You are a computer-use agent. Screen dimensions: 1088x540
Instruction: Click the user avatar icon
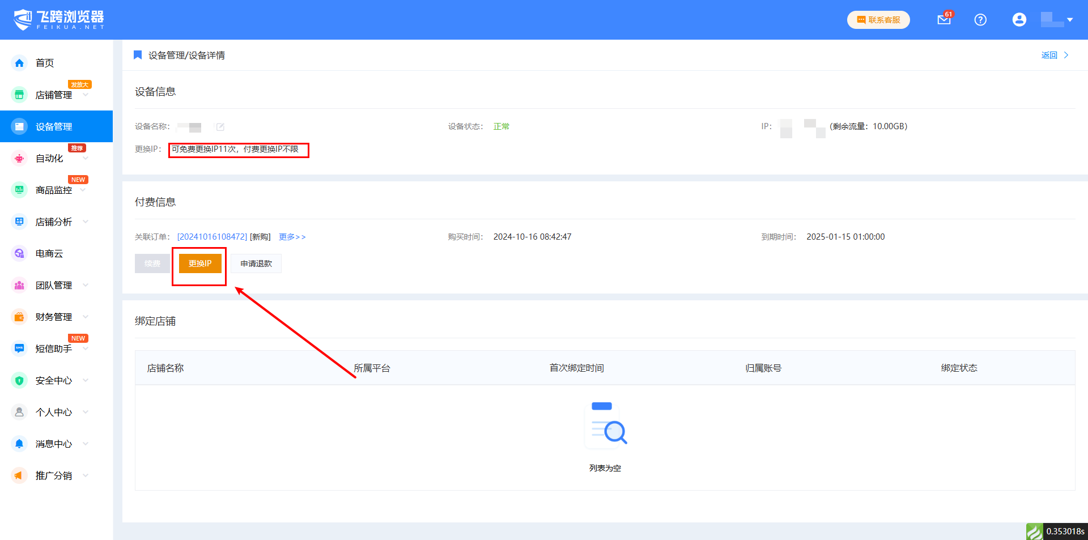(1019, 20)
